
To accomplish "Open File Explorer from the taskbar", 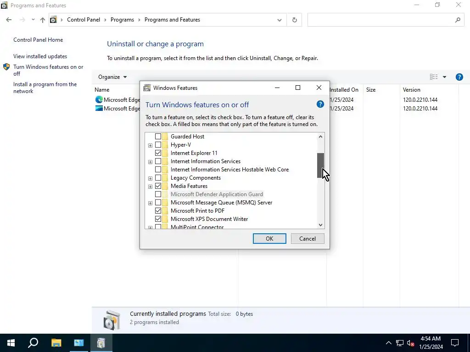I will 56,343.
